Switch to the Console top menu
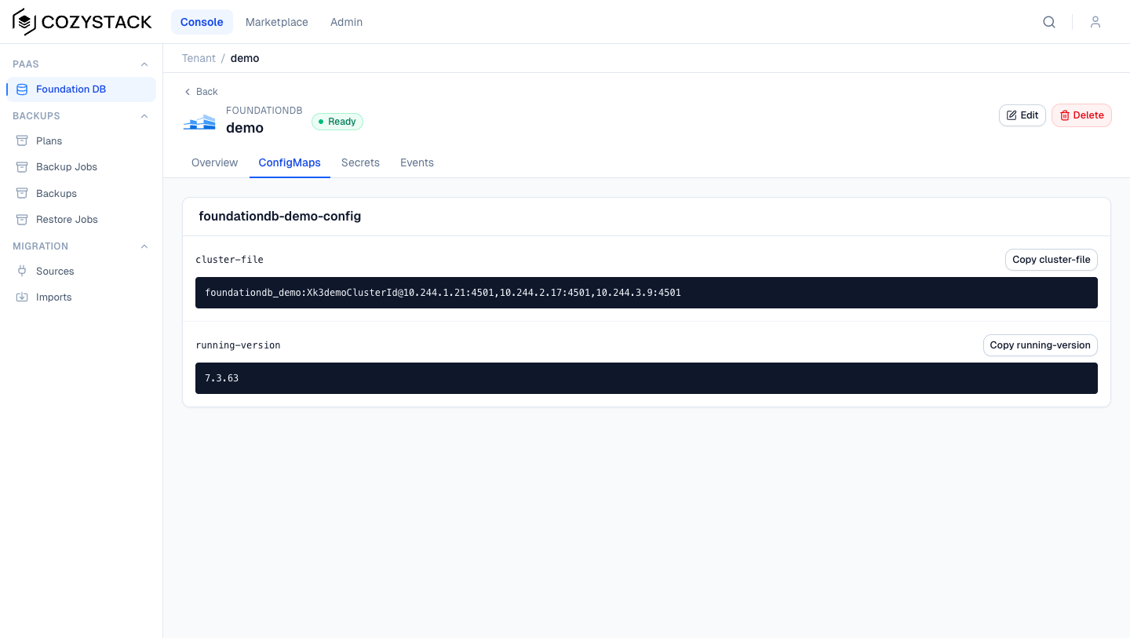The height and width of the screenshot is (638, 1130). (x=202, y=22)
